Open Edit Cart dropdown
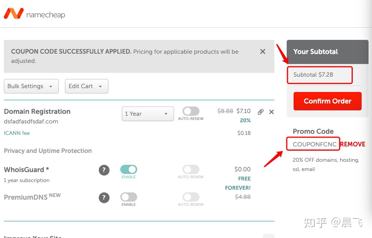The image size is (372, 238). 86,86
